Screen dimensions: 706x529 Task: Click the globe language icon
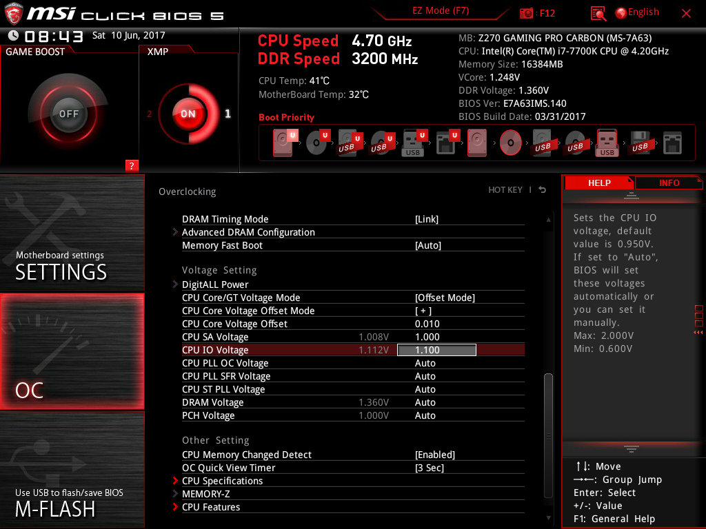pos(621,13)
